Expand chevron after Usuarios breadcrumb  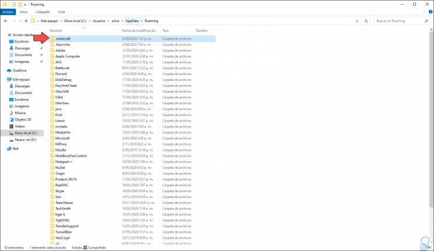[108, 21]
